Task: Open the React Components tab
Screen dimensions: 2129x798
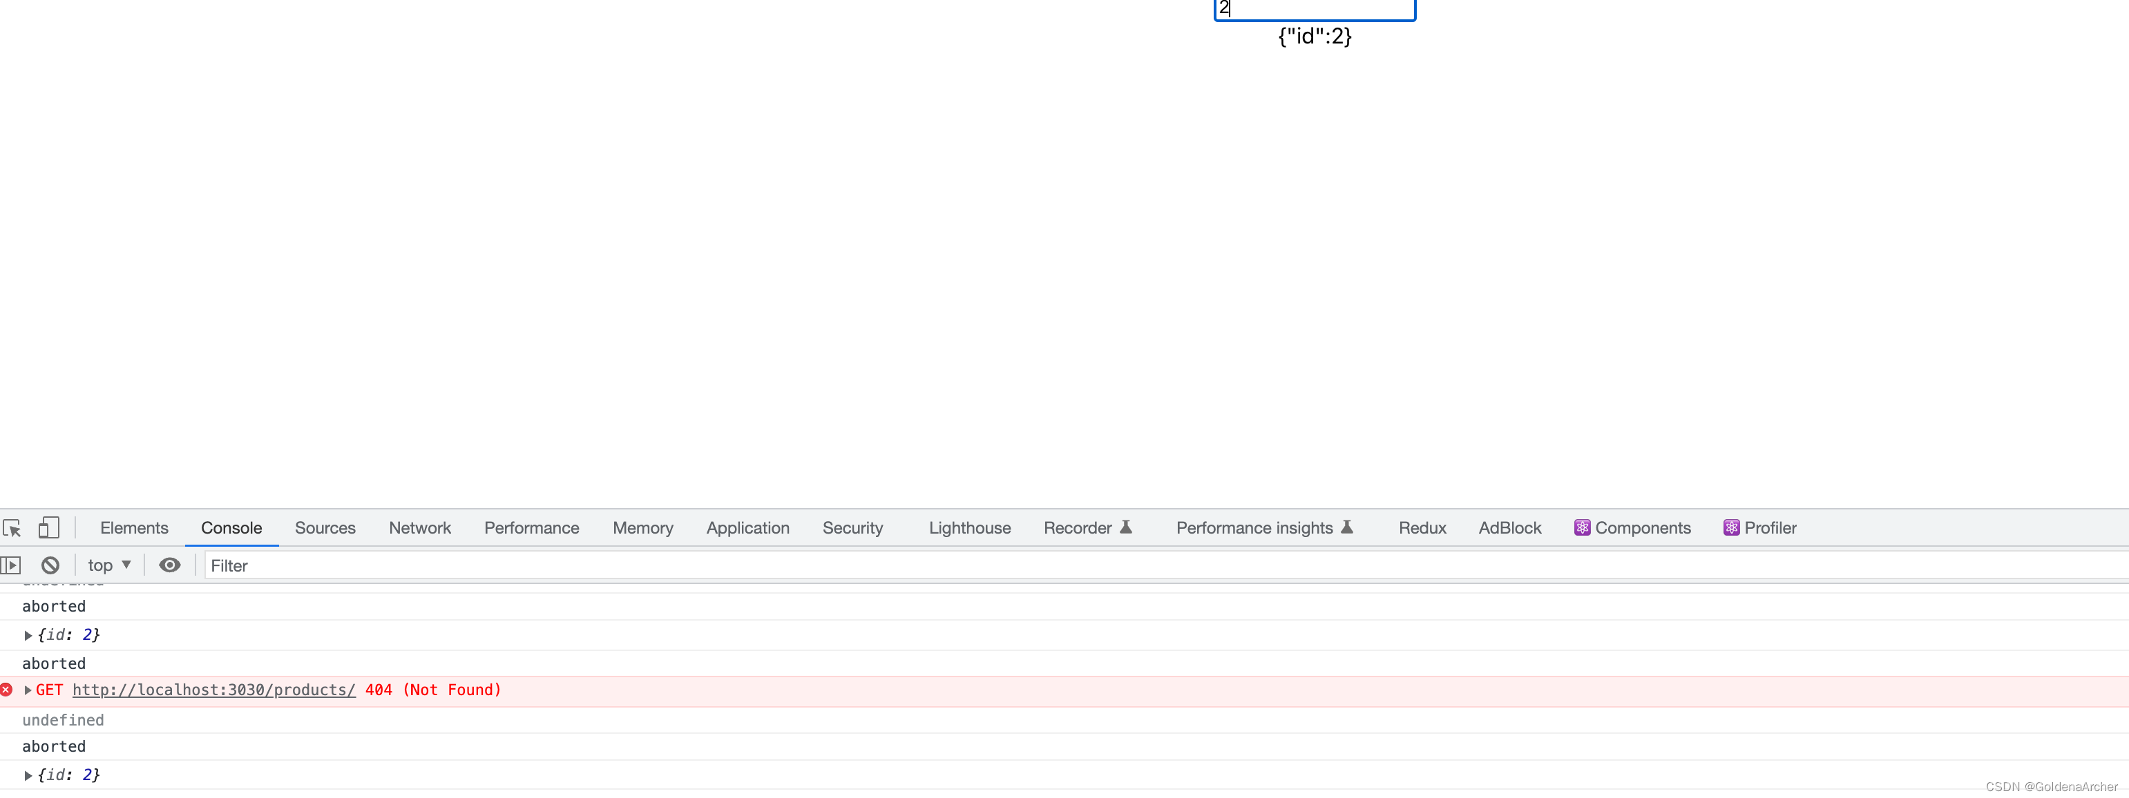Action: tap(1632, 528)
